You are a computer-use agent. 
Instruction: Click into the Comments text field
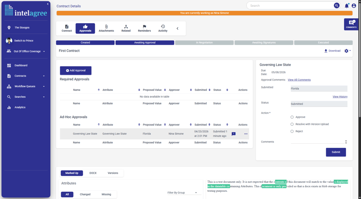coord(317,142)
